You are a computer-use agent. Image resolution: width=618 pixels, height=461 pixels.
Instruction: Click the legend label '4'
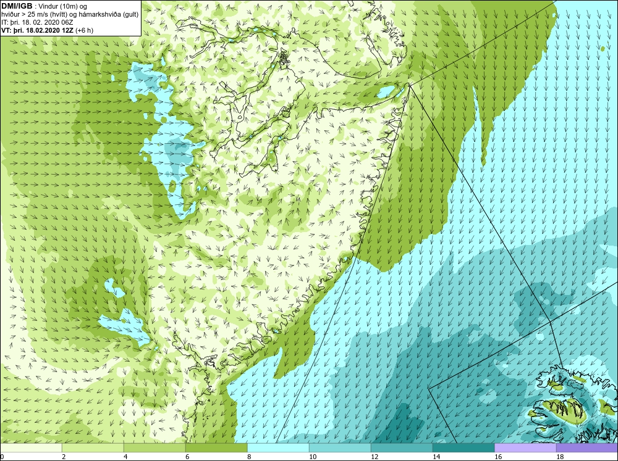point(125,457)
